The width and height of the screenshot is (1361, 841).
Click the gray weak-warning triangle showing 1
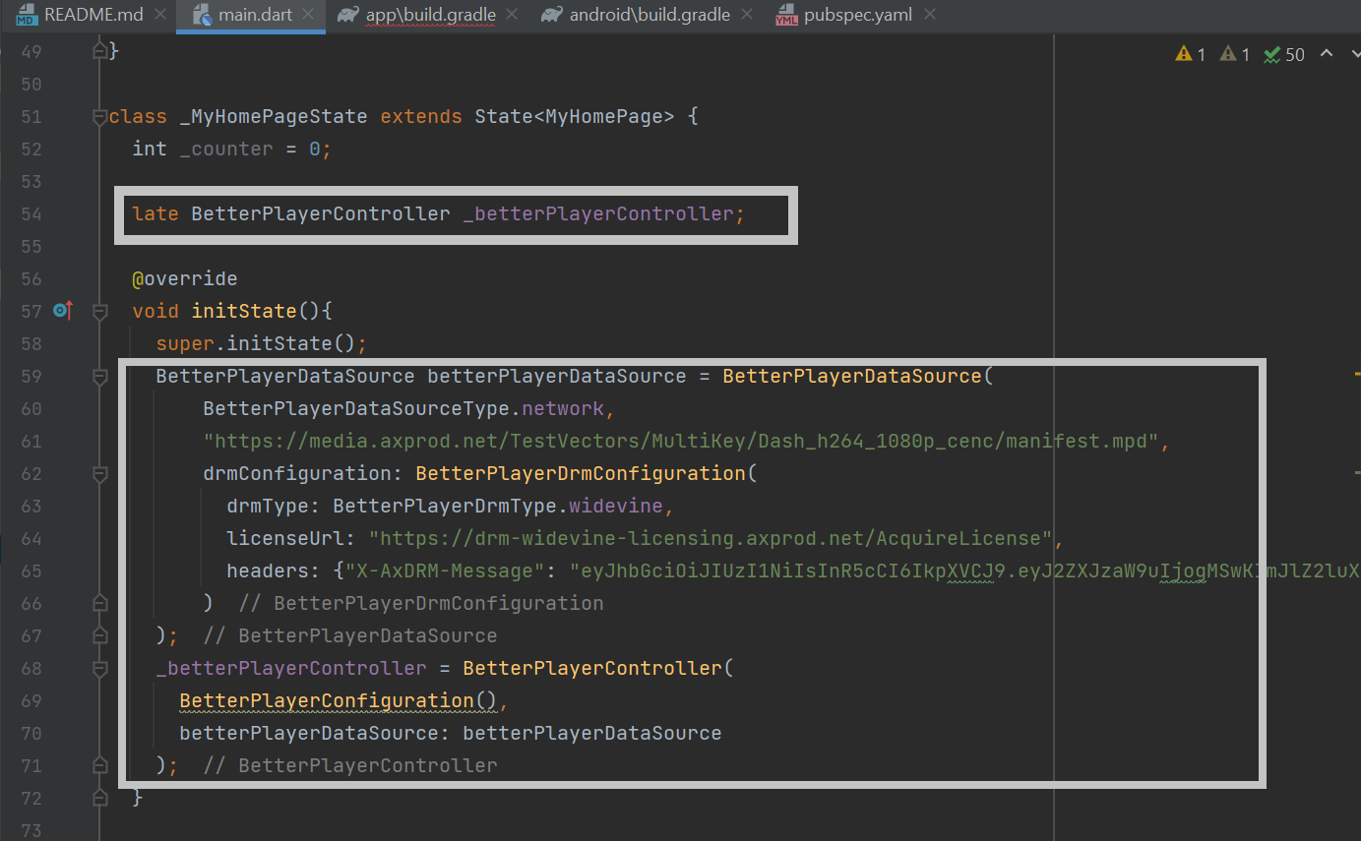pos(1227,54)
